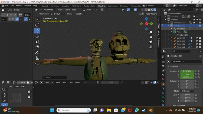
Task: Toggle visibility eye for Cube.005
Action: click(x=197, y=44)
